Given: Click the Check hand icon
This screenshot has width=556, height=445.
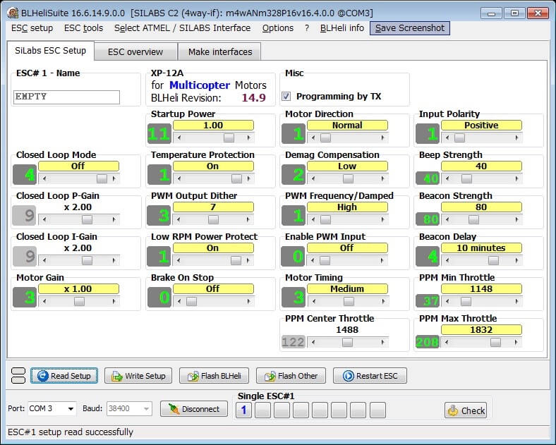Looking at the screenshot, I should tap(453, 410).
